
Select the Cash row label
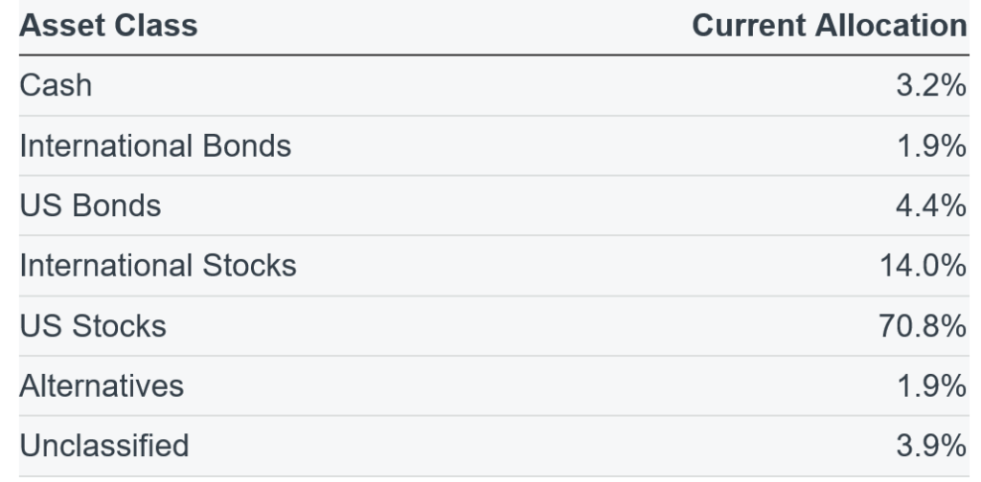(x=56, y=85)
